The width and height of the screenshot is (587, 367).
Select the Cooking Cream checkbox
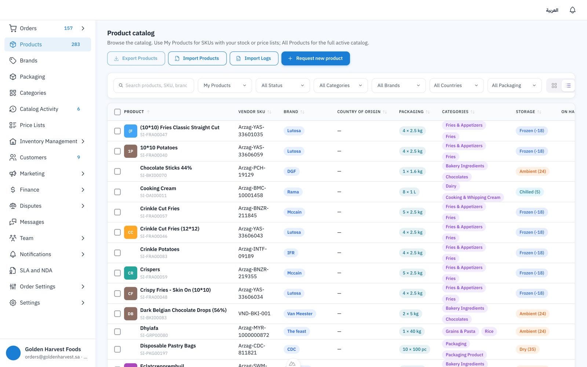(x=117, y=192)
